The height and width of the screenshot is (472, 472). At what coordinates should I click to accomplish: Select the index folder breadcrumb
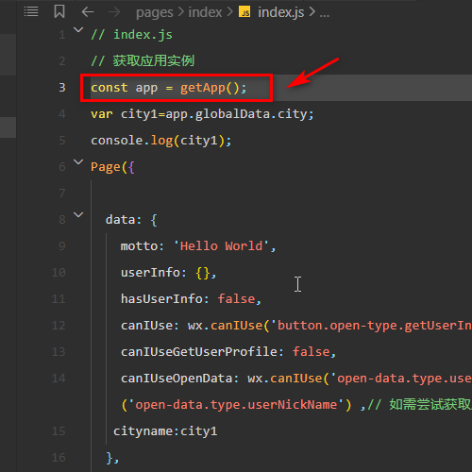click(x=205, y=12)
